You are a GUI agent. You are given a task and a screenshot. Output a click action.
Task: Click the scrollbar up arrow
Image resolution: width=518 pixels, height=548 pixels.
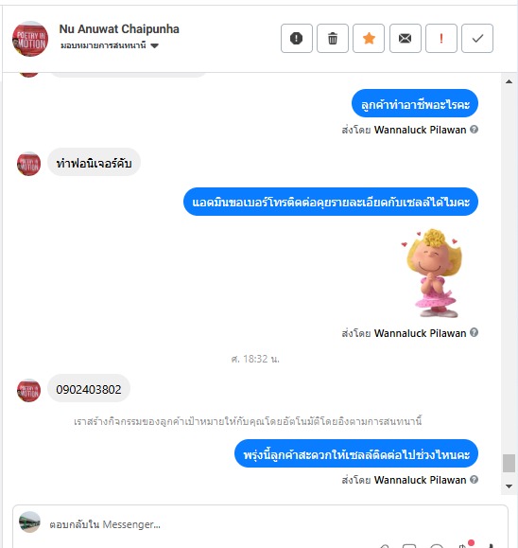coord(509,81)
